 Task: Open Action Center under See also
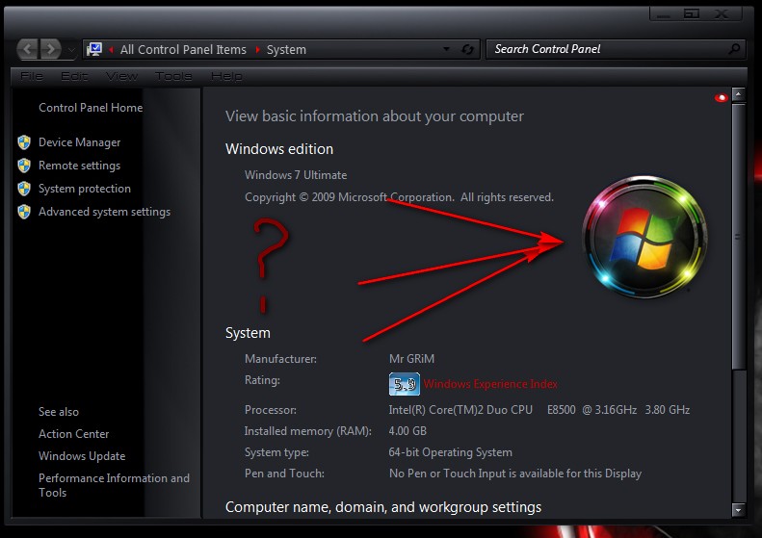73,434
